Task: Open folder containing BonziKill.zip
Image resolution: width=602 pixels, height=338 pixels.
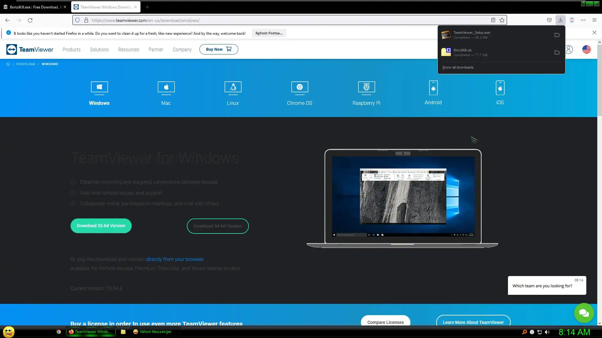Action: point(557,53)
